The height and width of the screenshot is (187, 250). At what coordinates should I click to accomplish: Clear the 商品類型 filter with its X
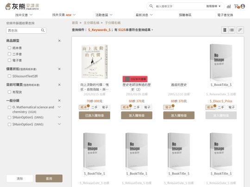(x=59, y=41)
